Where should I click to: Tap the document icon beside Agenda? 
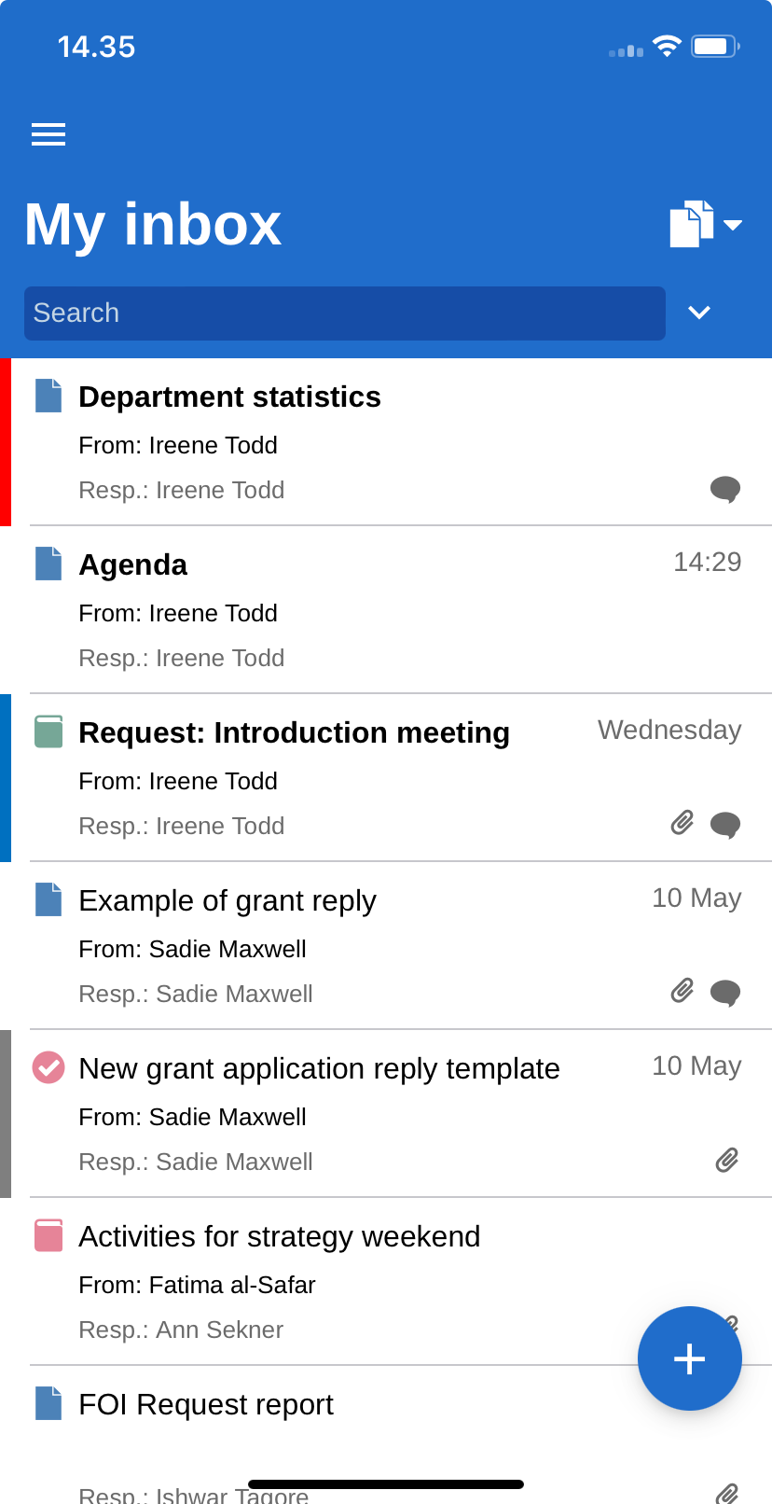pos(48,564)
